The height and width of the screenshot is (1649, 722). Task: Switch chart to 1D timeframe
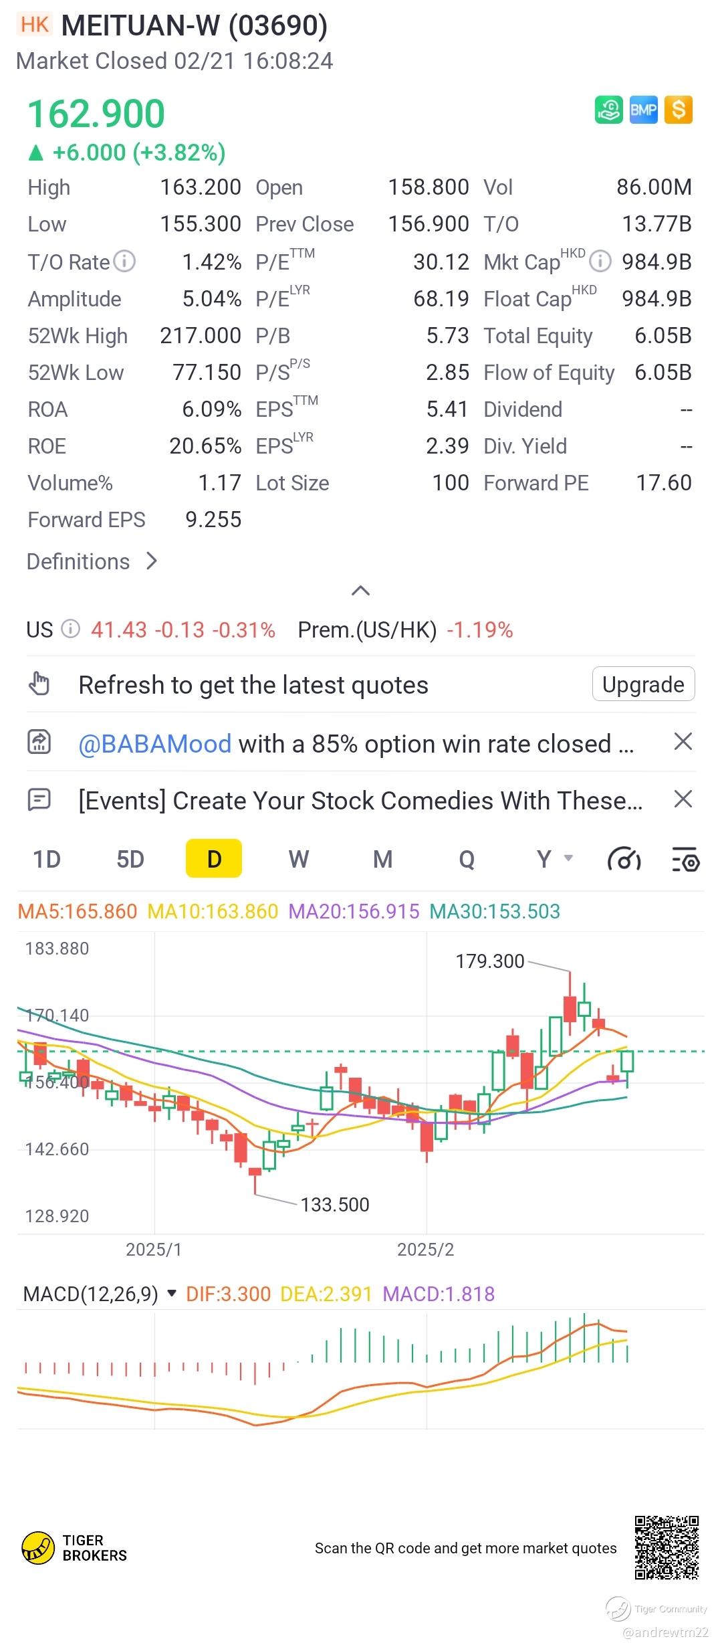coord(47,859)
